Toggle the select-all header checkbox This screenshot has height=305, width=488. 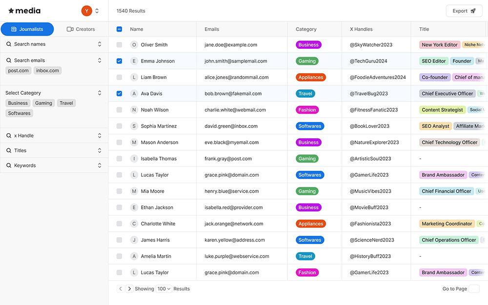[119, 29]
